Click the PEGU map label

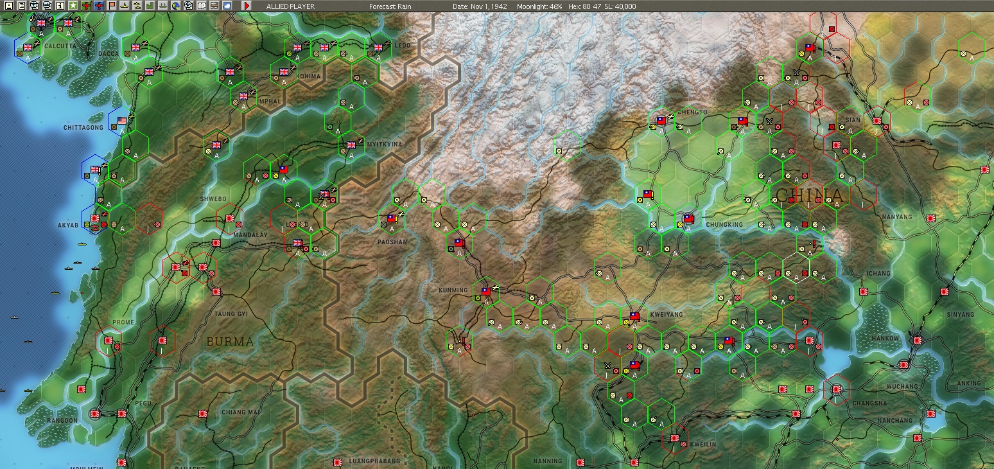click(143, 403)
